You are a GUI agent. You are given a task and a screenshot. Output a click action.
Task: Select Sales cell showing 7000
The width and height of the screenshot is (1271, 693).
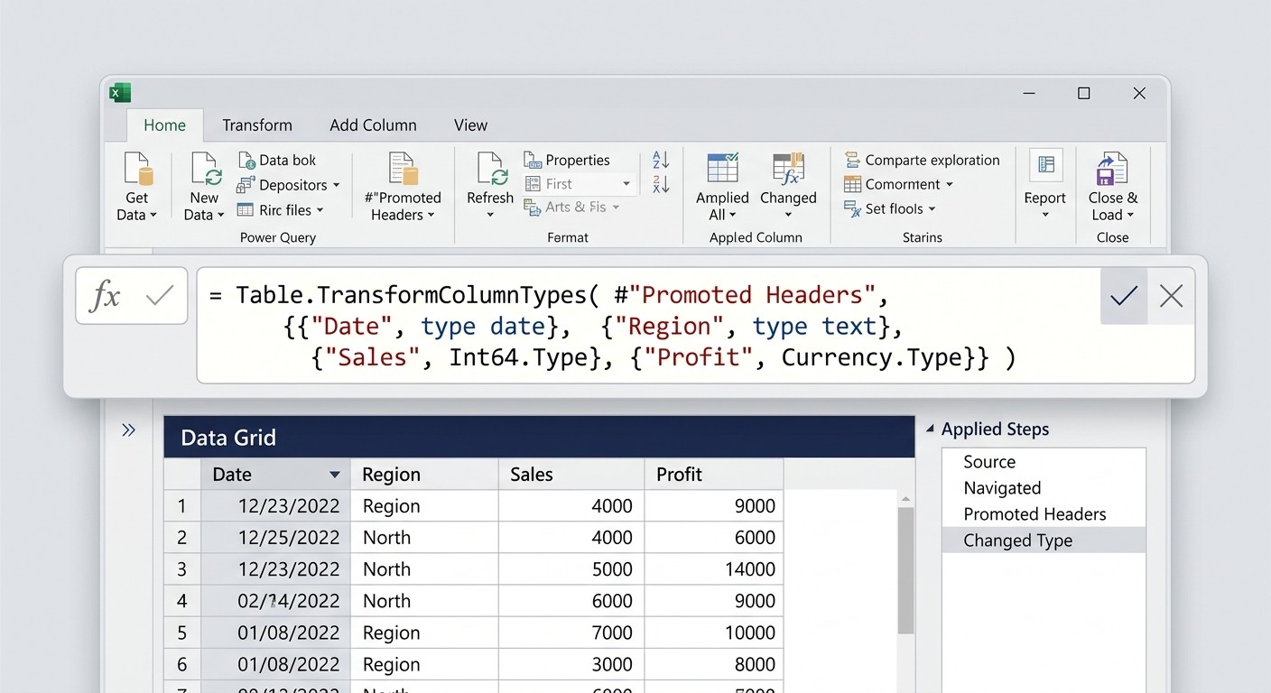tap(571, 633)
